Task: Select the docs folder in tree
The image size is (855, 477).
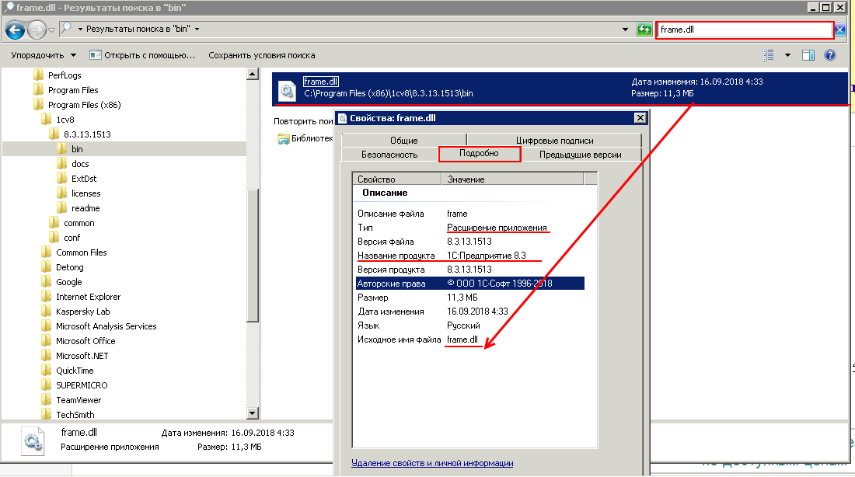Action: pos(80,164)
